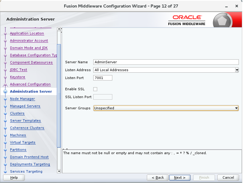Click the Oracle Fusion Middleware logo
Screen dimensions: 243x184
pos(187,20)
